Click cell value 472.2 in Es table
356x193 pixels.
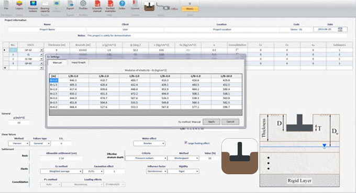click(135, 94)
